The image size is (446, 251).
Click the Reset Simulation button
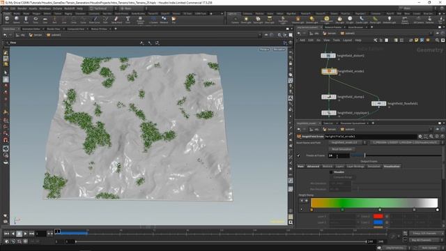click(342, 149)
